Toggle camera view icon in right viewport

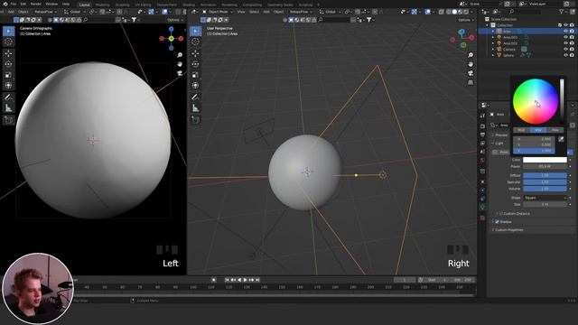471,73
